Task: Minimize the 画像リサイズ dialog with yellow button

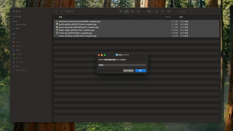Action: pos(102,55)
